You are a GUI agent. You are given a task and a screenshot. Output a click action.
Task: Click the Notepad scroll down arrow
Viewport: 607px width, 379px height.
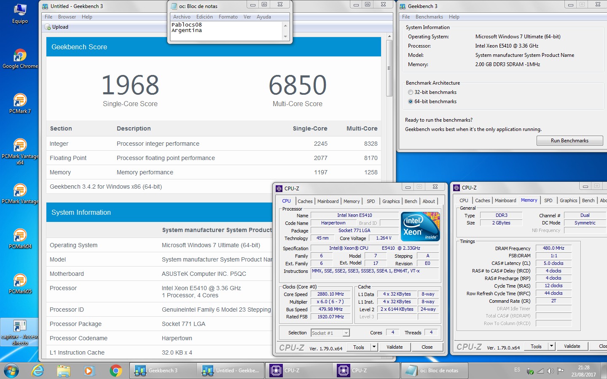pyautogui.click(x=285, y=37)
